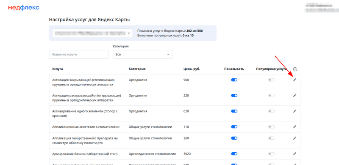Click price cell 620

[x=186, y=111]
